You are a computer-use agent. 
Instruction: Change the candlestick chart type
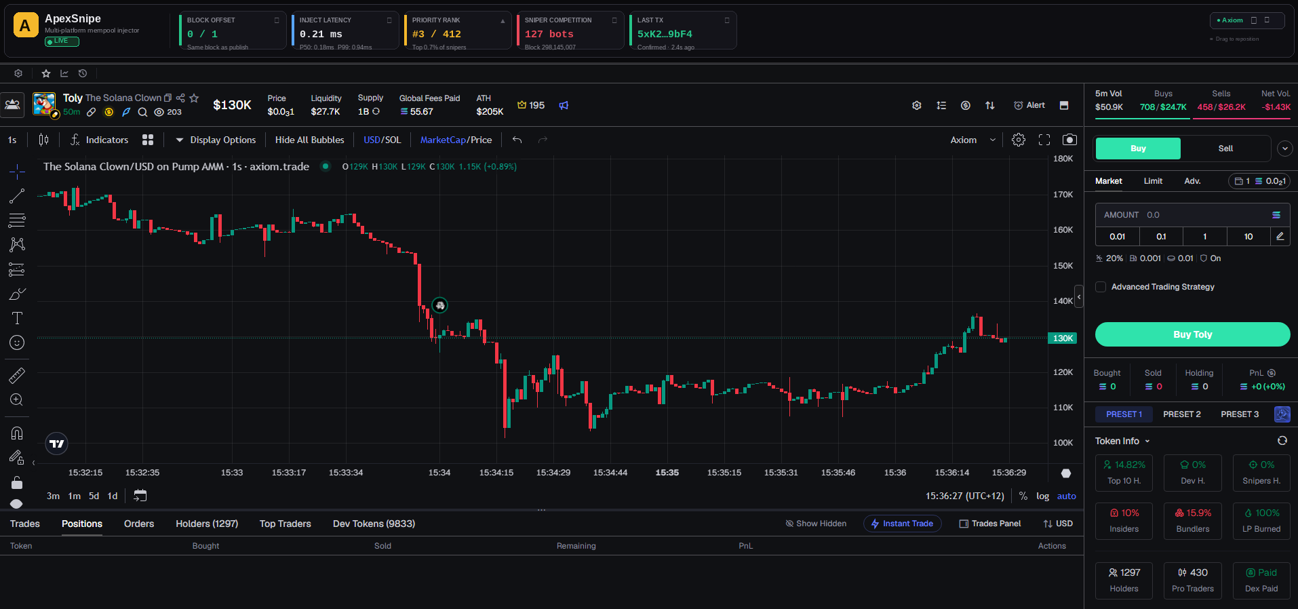point(44,140)
